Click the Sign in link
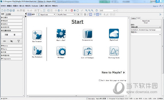The height and width of the screenshot is (100, 164). (x=155, y=6)
